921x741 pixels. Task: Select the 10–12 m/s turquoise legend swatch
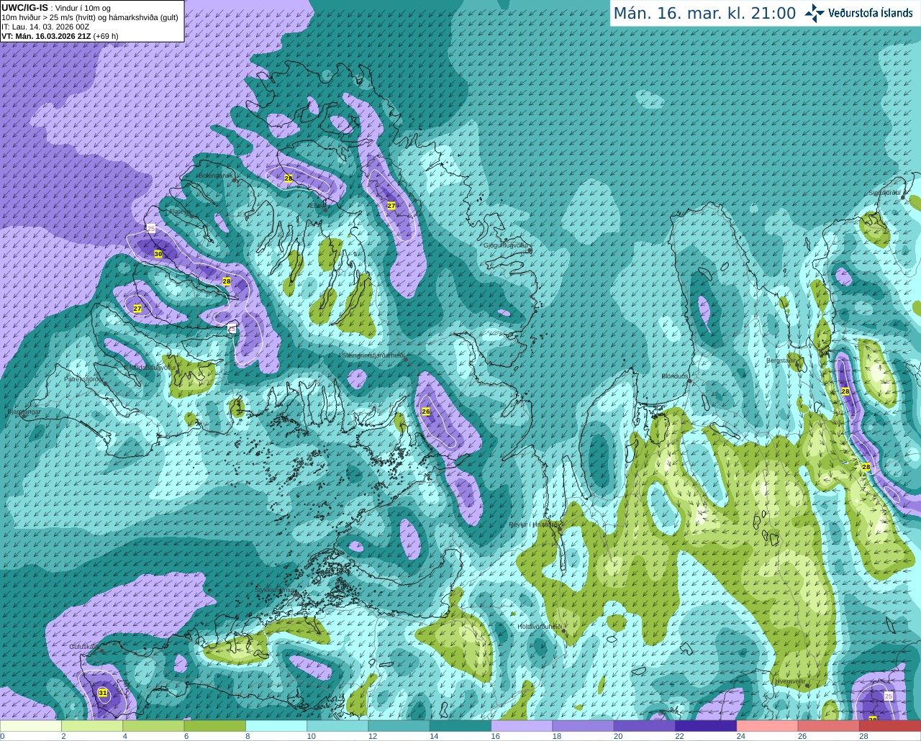coord(337,726)
